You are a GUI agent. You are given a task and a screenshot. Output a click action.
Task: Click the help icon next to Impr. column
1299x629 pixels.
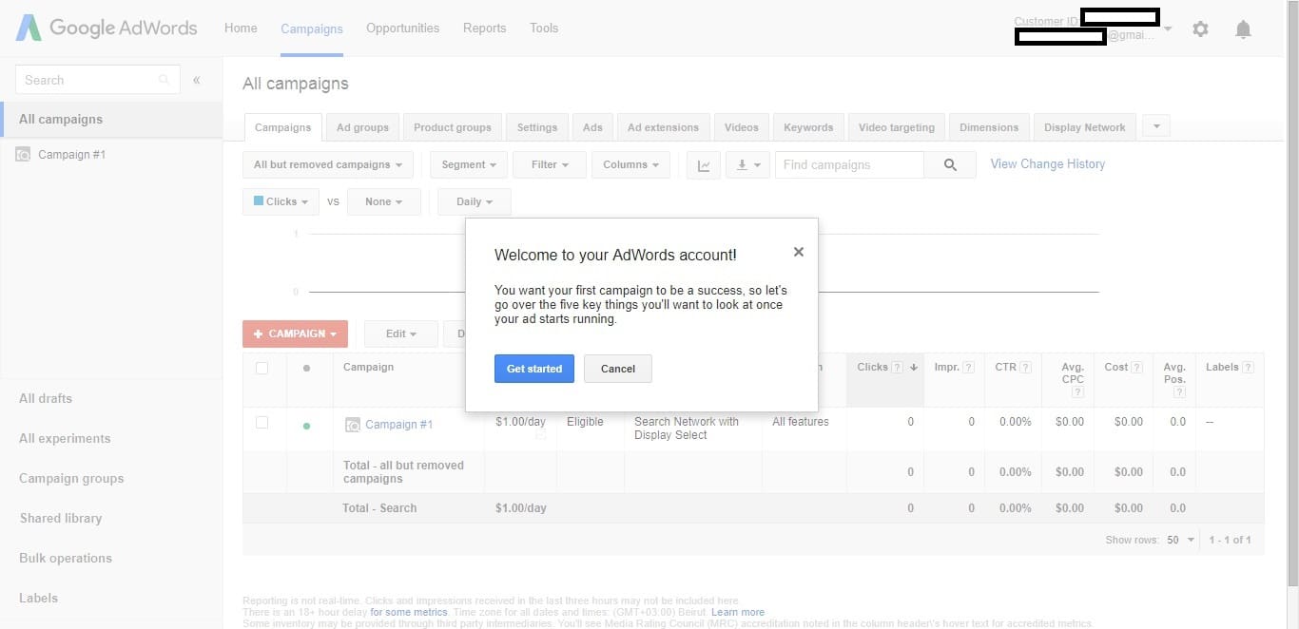click(x=968, y=368)
